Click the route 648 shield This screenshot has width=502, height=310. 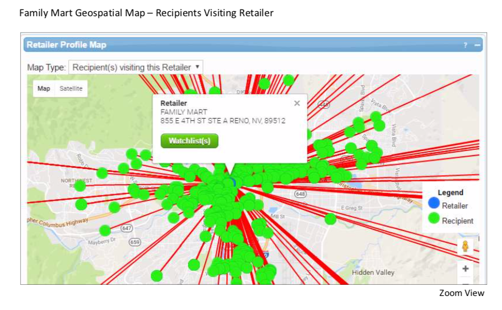coord(301,194)
